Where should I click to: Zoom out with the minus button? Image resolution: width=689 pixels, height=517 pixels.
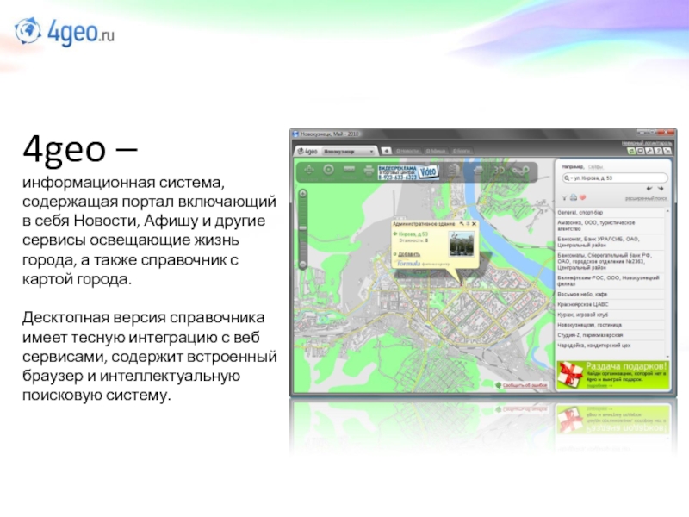tap(303, 265)
